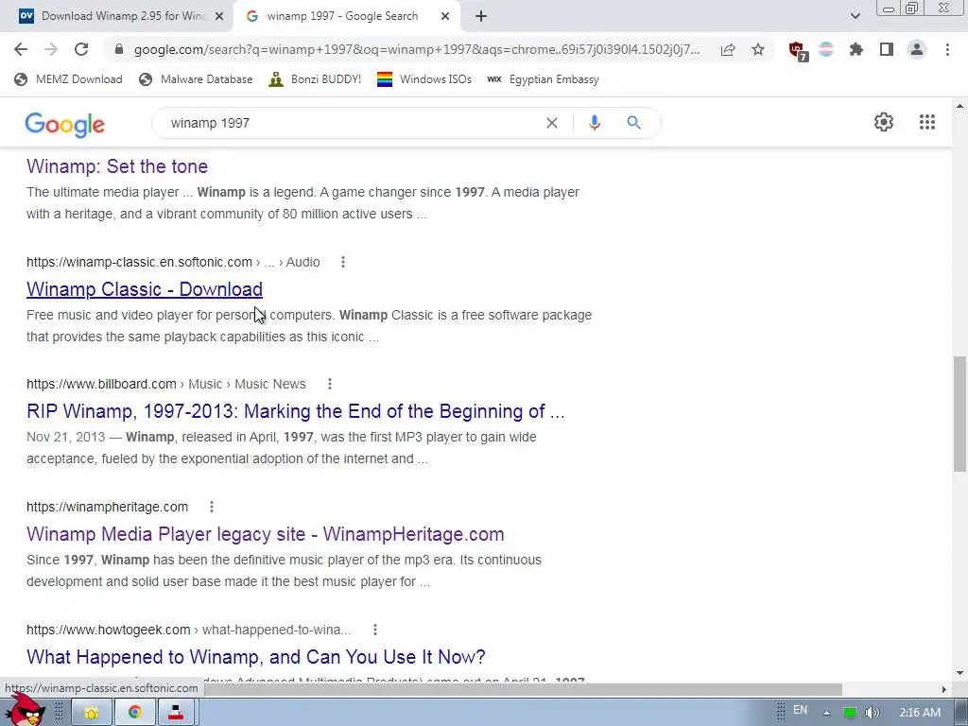Open Chrome's three-dot menu
This screenshot has width=968, height=726.
pos(947,49)
